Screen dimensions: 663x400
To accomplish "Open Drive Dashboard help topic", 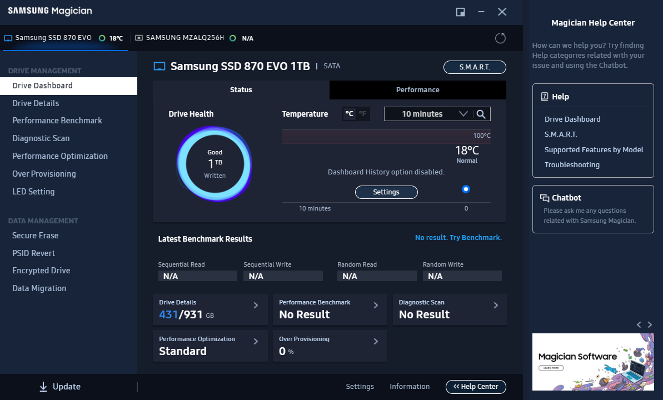I will [x=572, y=119].
